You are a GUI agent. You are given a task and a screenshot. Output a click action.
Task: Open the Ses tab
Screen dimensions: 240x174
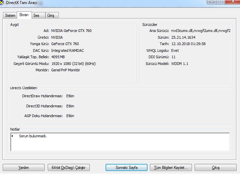coord(38,15)
